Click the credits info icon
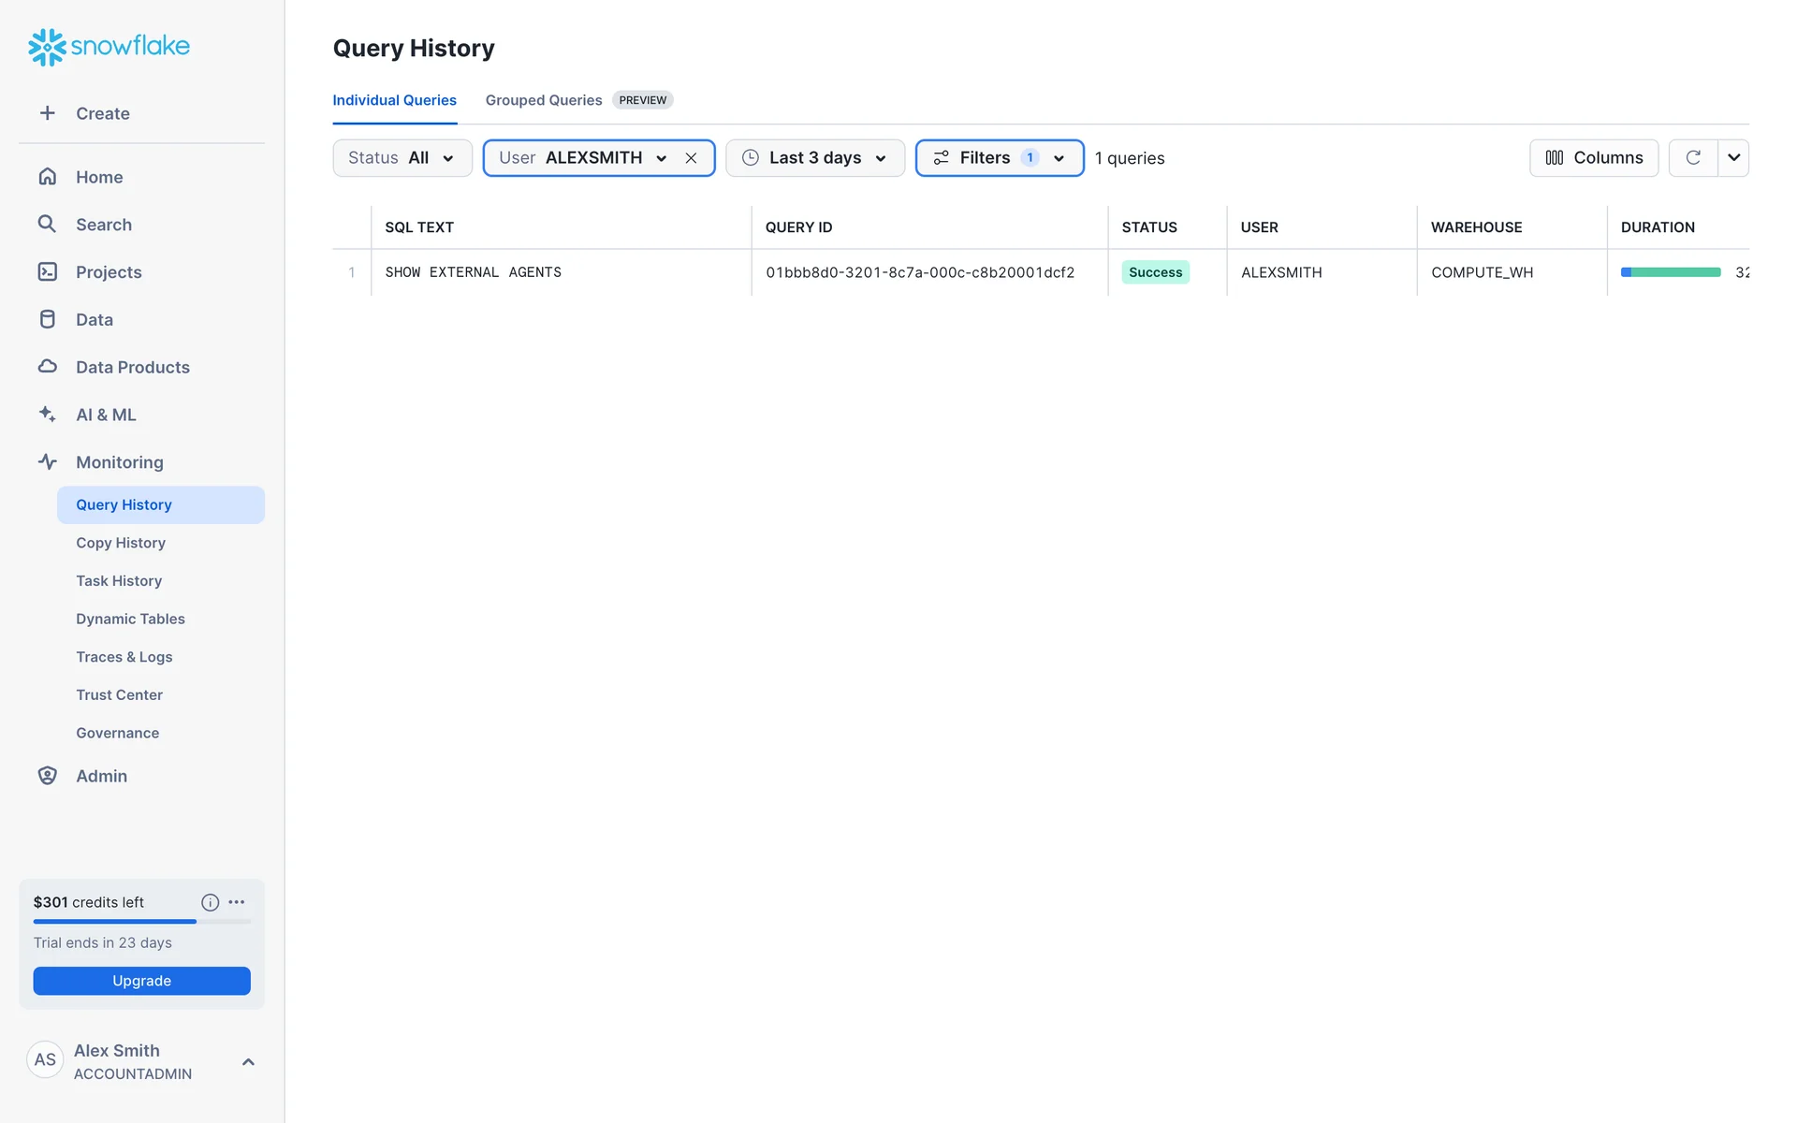 [x=210, y=902]
